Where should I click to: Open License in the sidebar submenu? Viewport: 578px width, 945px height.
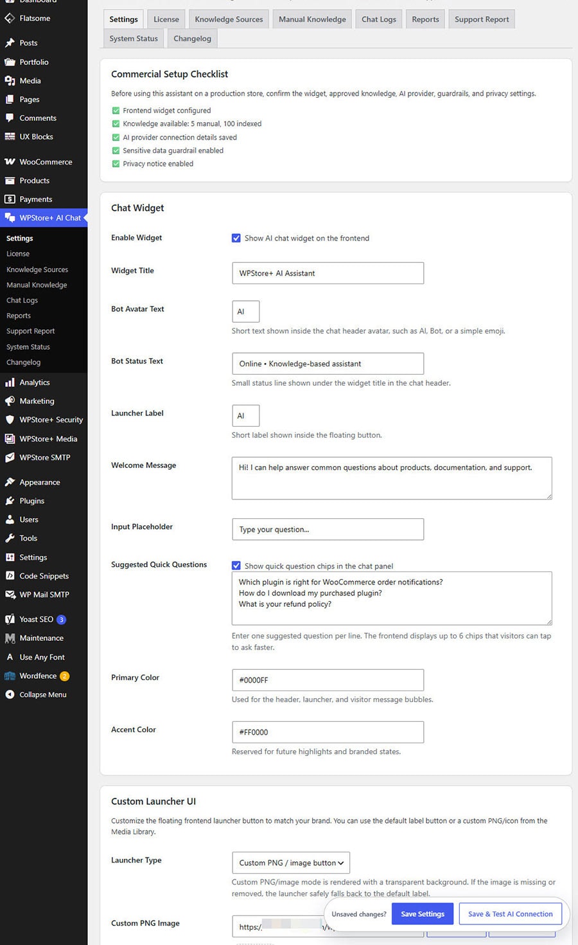tap(18, 254)
